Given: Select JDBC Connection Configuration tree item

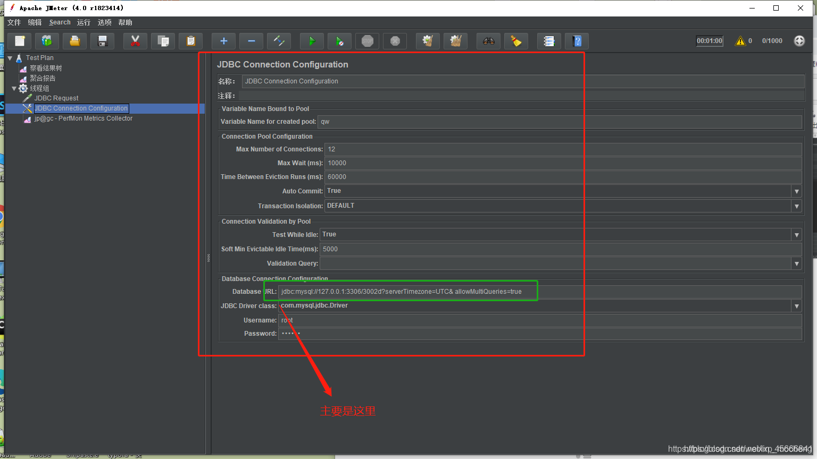Looking at the screenshot, I should (x=81, y=108).
